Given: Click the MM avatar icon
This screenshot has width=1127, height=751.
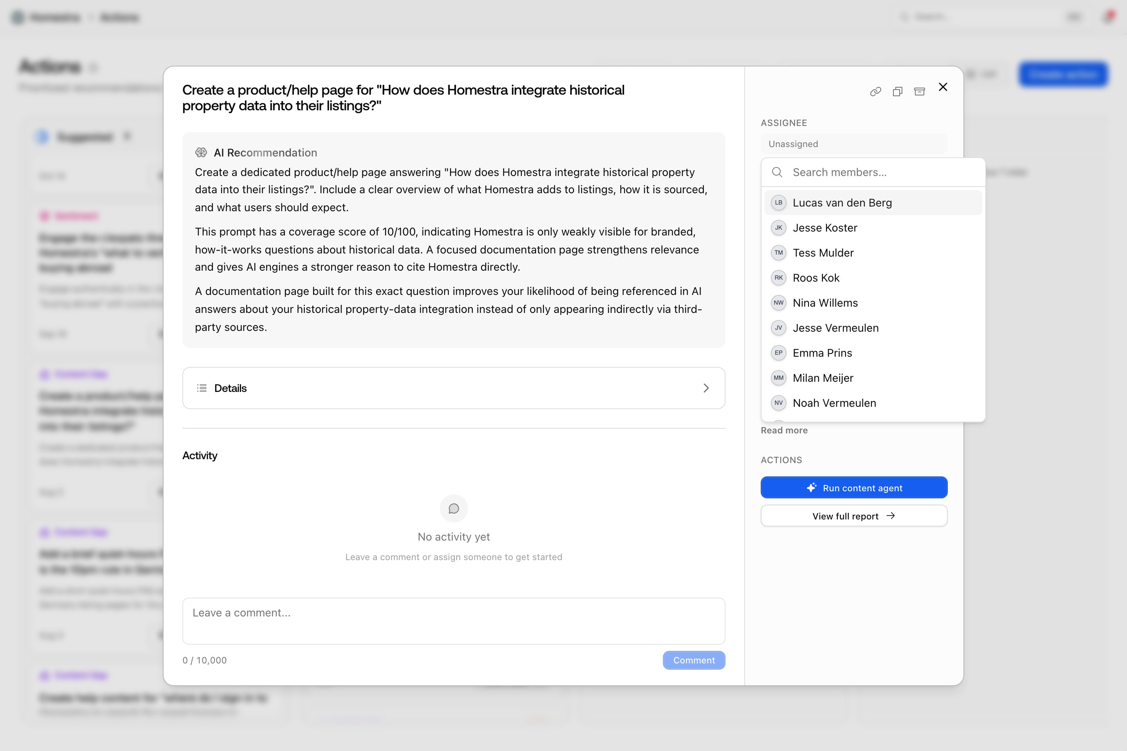Looking at the screenshot, I should pos(779,378).
